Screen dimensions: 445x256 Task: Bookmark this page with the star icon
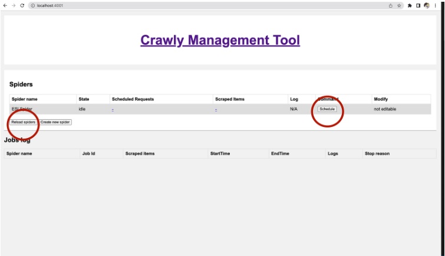tap(399, 6)
